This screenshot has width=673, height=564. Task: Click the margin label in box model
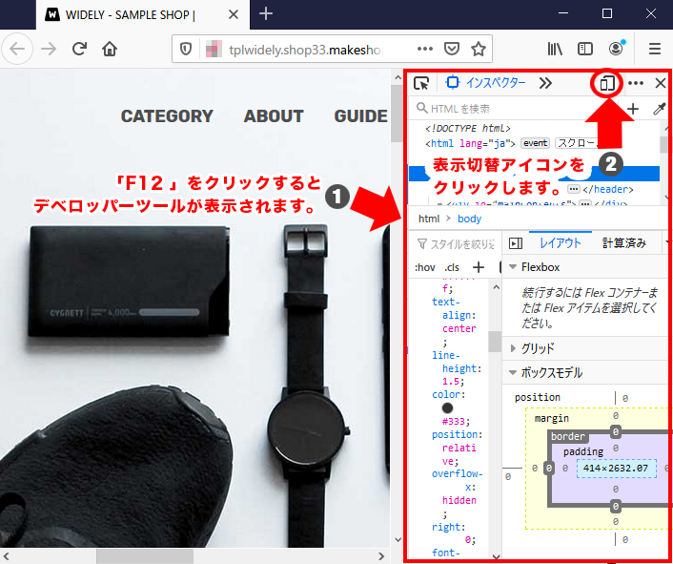pyautogui.click(x=552, y=418)
